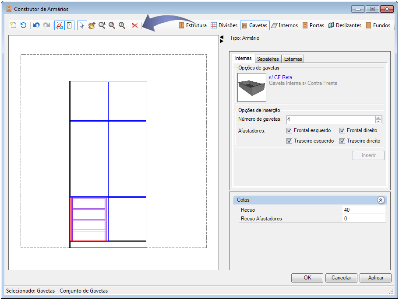The image size is (399, 300).
Task: Uncheck Traseiro direito spacer
Action: 342,141
